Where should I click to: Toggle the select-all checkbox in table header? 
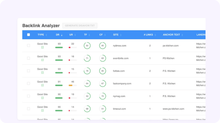pyautogui.click(x=28, y=35)
